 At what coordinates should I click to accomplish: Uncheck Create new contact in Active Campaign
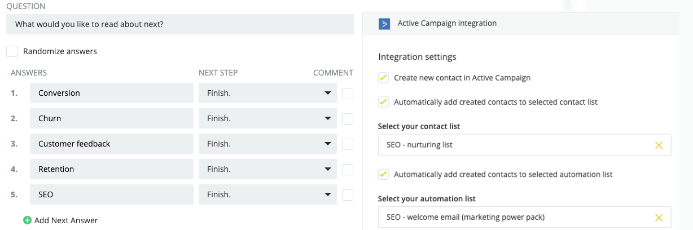click(384, 78)
